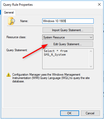Click the Resource class: label
The height and width of the screenshot is (119, 104).
[16, 37]
